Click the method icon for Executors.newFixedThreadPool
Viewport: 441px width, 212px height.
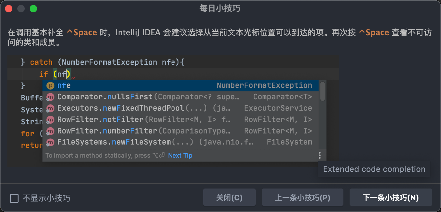50,108
